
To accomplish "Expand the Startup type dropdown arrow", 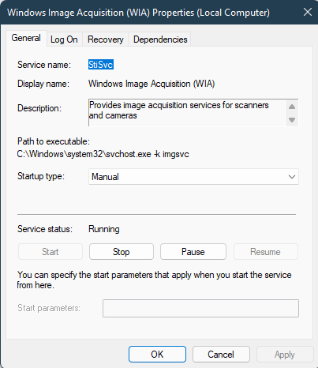I will 292,177.
